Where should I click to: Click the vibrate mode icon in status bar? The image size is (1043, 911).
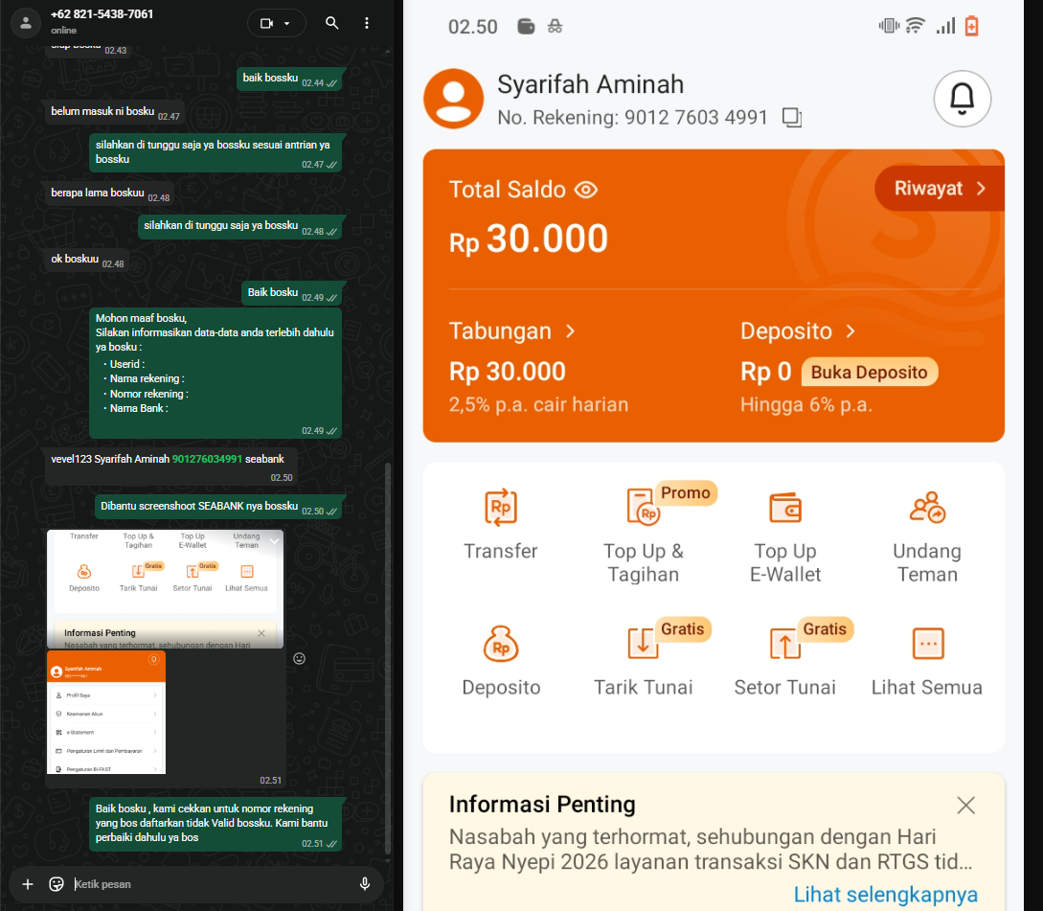(x=889, y=26)
